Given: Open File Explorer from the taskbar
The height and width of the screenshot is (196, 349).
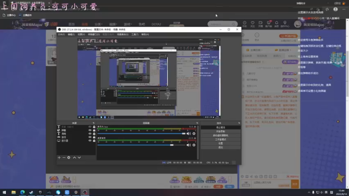Looking at the screenshot, I should (14, 193).
